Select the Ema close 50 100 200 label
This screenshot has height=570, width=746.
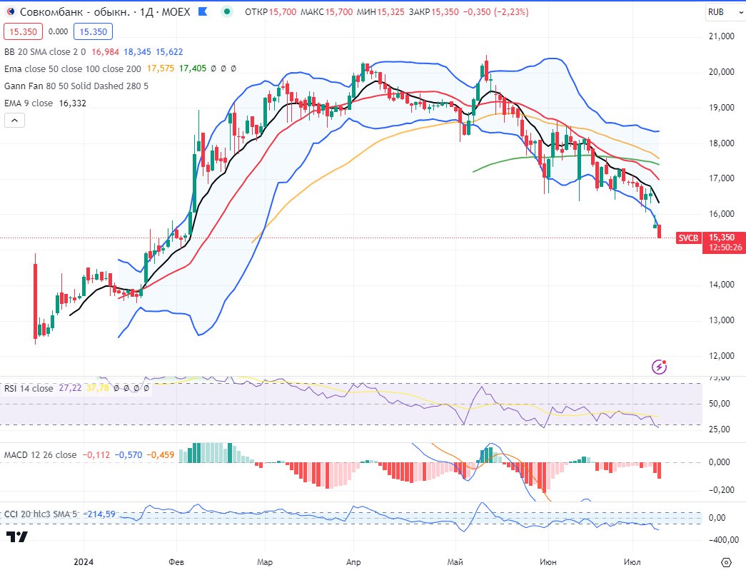(x=73, y=69)
